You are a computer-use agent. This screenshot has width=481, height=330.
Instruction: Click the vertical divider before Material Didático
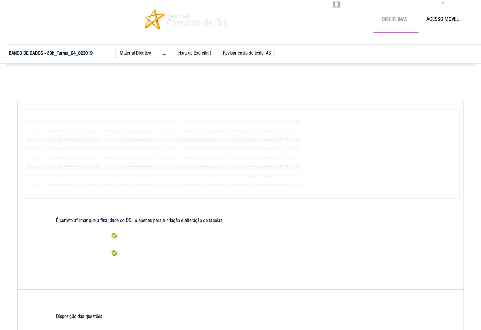(116, 54)
